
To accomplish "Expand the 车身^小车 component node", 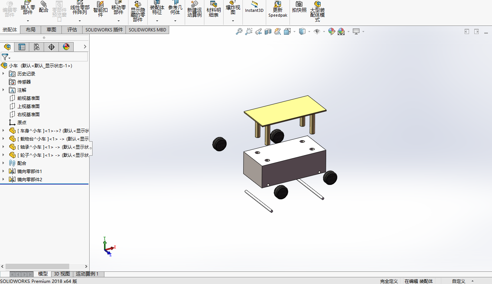I will coord(3,131).
